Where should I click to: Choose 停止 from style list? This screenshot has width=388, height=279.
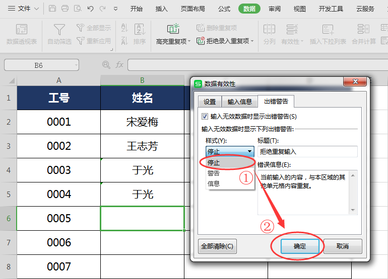230,162
